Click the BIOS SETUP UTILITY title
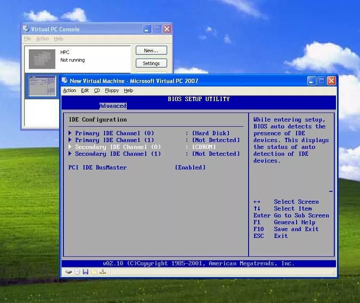 [198, 99]
